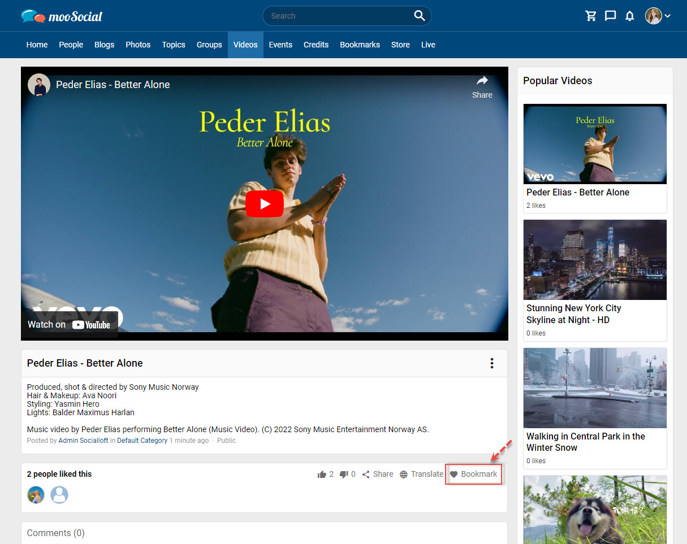The height and width of the screenshot is (544, 687).
Task: Click '2 people liked this' text
Action: pos(59,474)
